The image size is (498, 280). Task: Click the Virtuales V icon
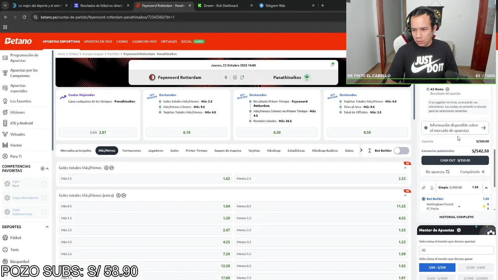click(5, 134)
